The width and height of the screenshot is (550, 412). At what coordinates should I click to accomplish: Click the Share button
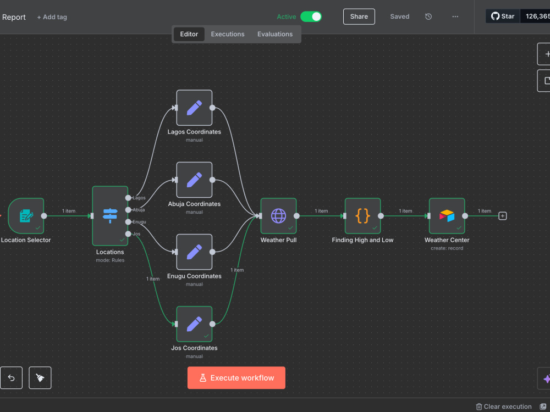[x=359, y=16]
